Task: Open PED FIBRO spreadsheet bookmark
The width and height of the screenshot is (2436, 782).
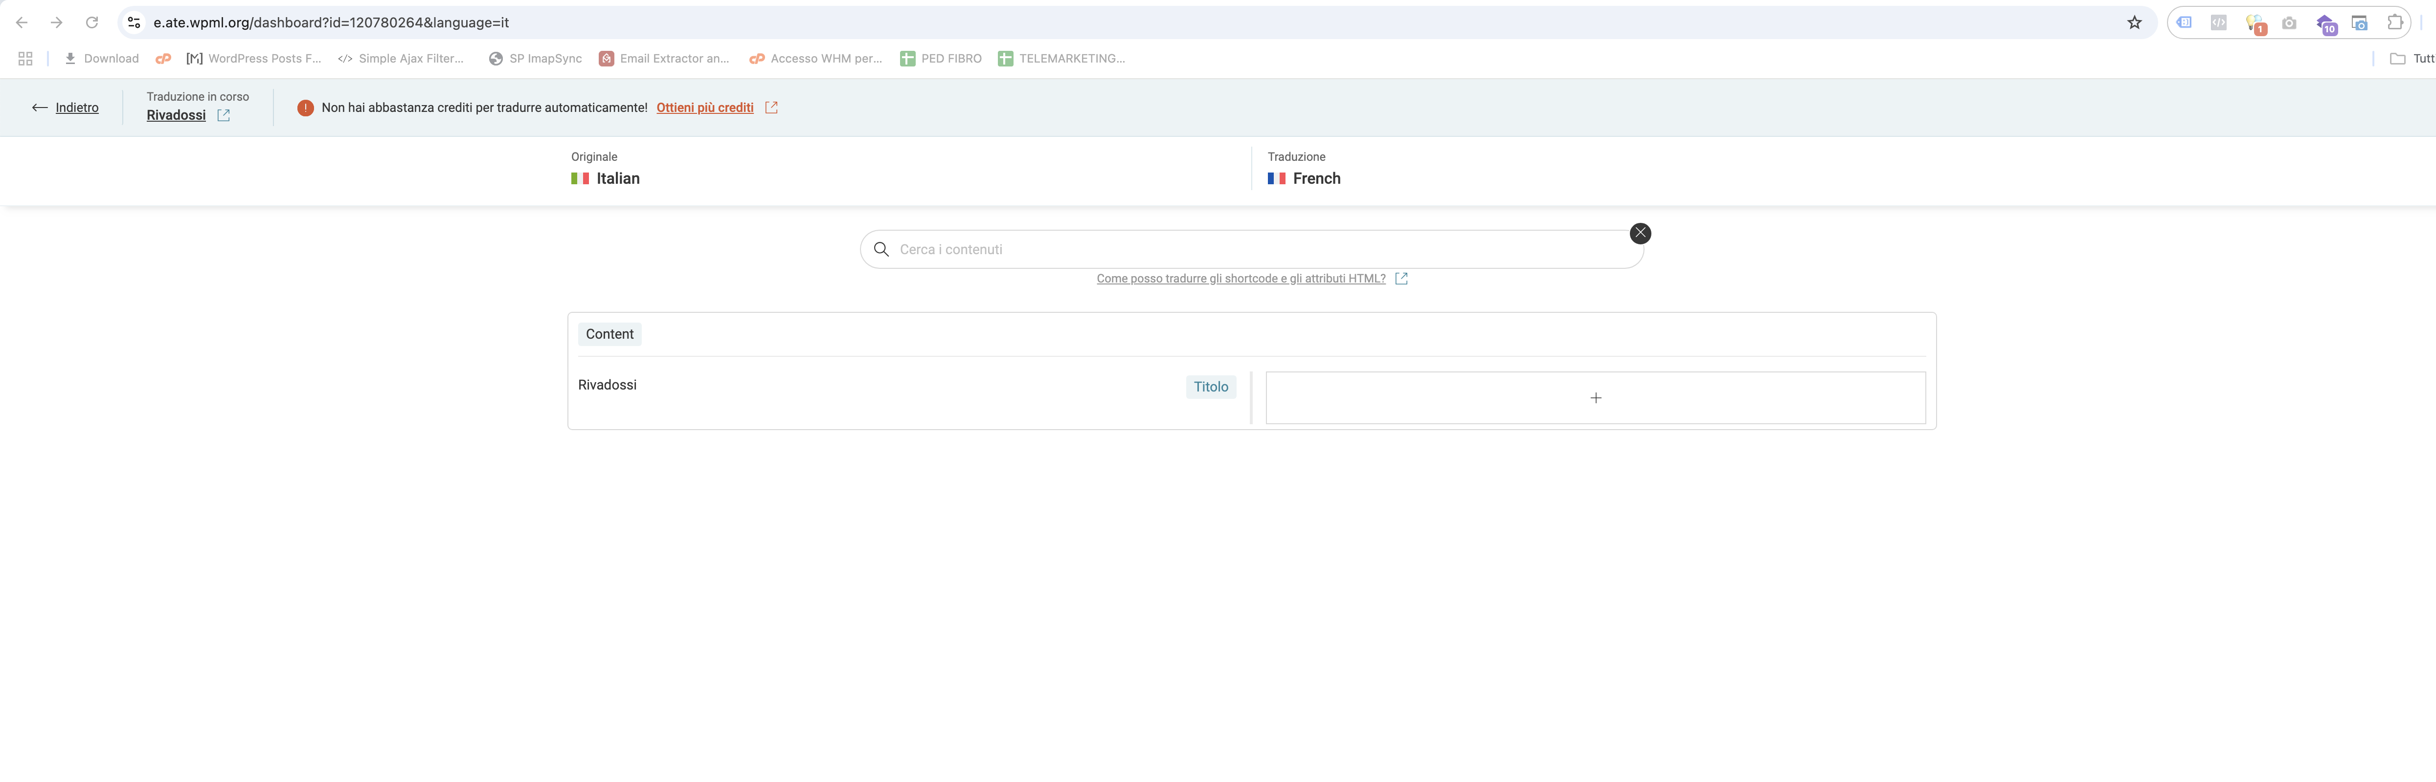Action: pyautogui.click(x=941, y=59)
